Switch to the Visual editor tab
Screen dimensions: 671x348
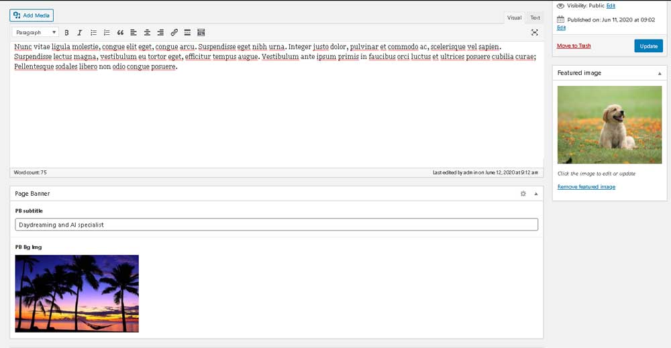(514, 18)
